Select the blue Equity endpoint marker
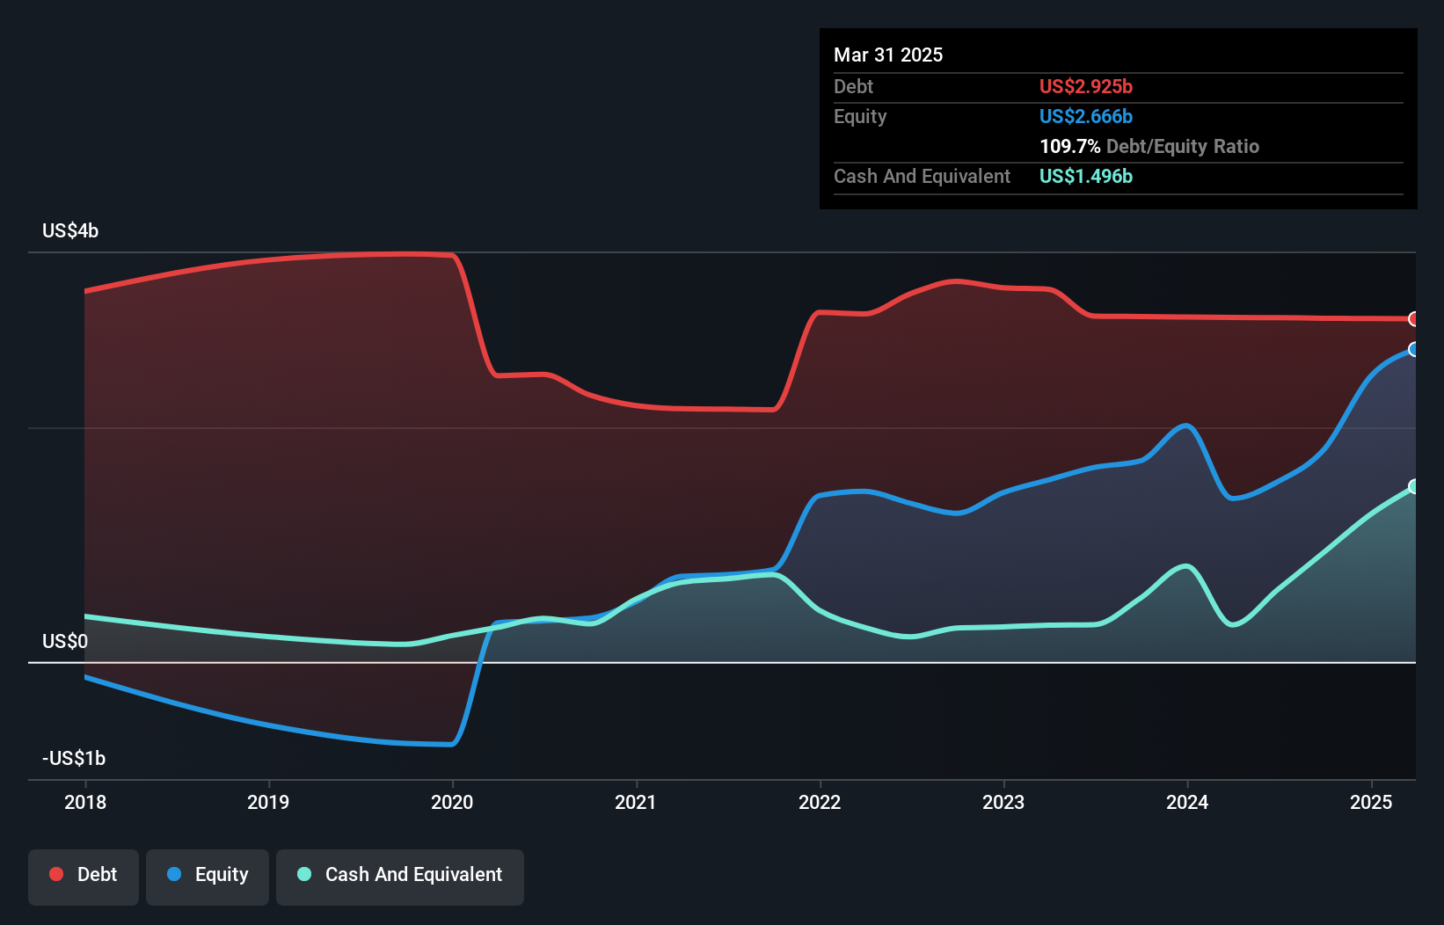The height and width of the screenshot is (925, 1444). click(x=1414, y=350)
